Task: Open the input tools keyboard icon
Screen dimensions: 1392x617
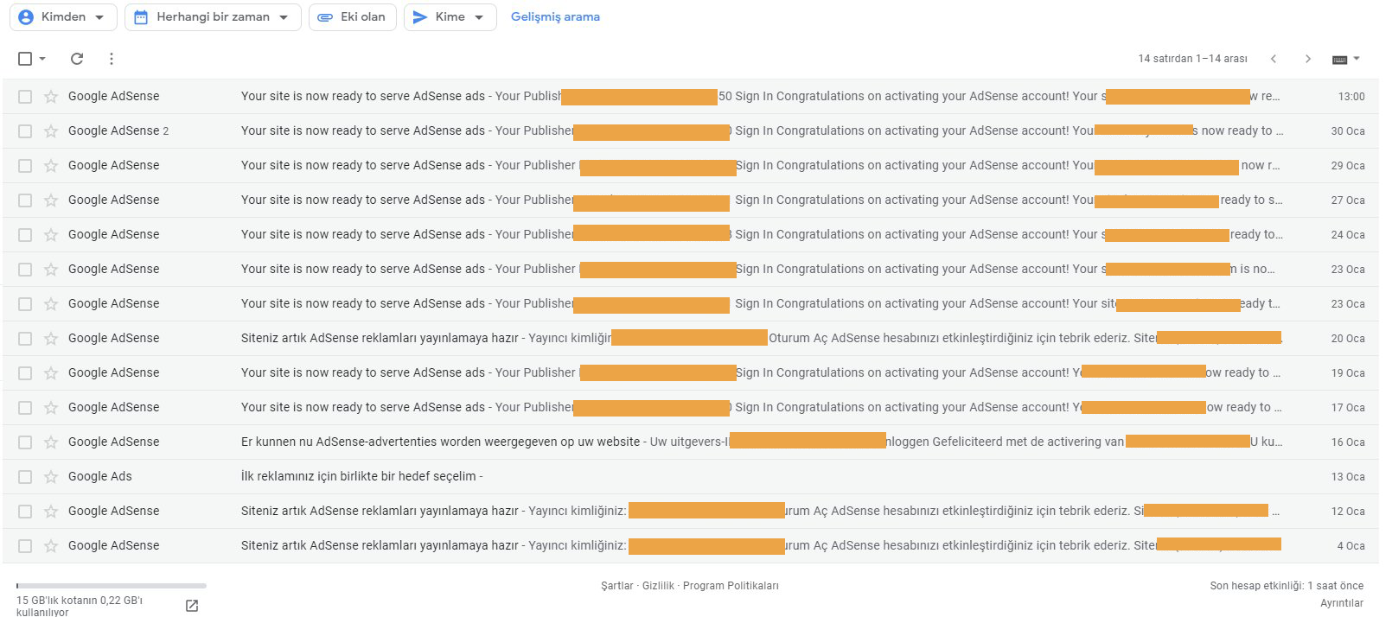Action: pyautogui.click(x=1340, y=60)
